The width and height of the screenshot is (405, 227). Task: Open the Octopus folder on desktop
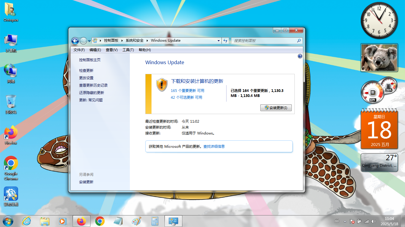[x=11, y=12]
